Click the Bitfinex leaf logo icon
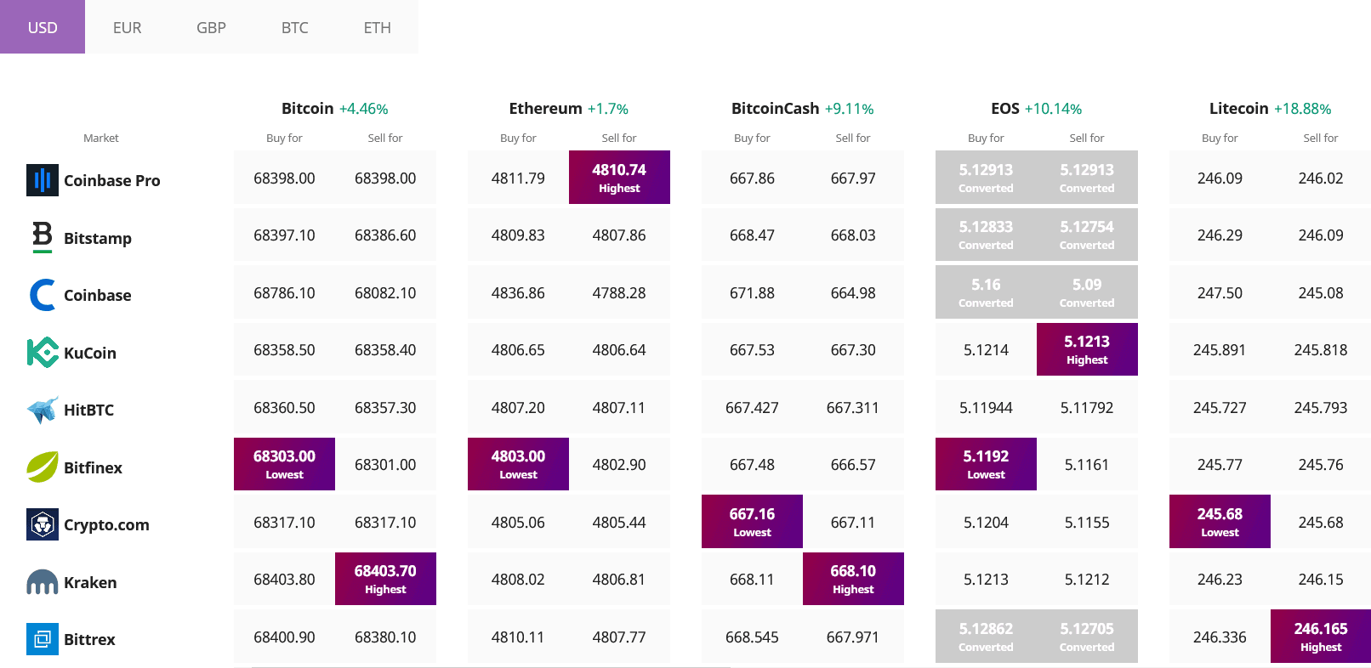 pos(42,467)
